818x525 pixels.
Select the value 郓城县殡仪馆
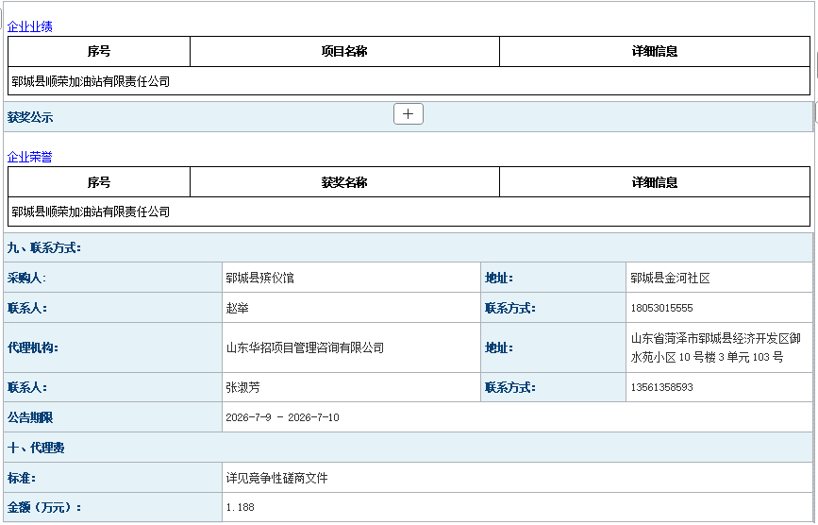click(259, 279)
